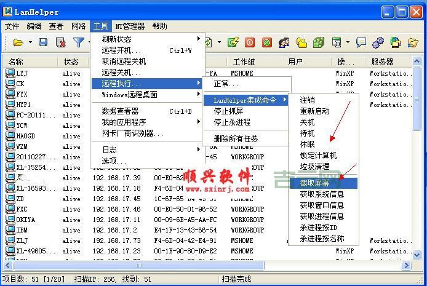This screenshot has width=427, height=286.
Task: Click the blue floppy disk save icon
Action: tap(43, 42)
